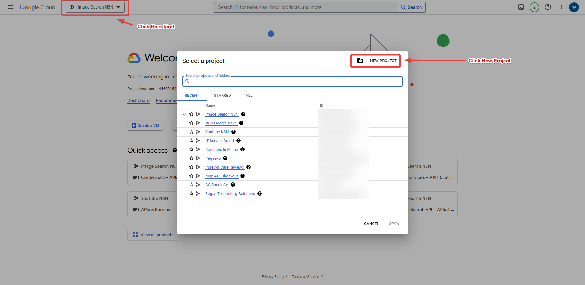Open the Image Search N8N project picker

(x=95, y=7)
